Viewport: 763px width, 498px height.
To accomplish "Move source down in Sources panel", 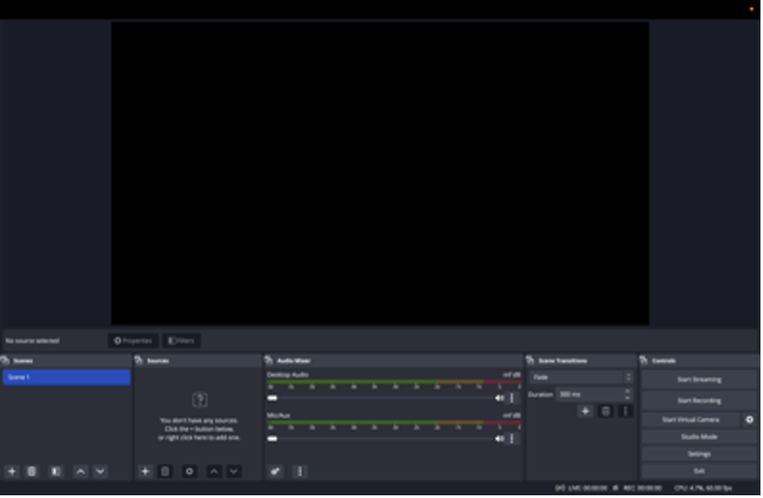I will 234,473.
